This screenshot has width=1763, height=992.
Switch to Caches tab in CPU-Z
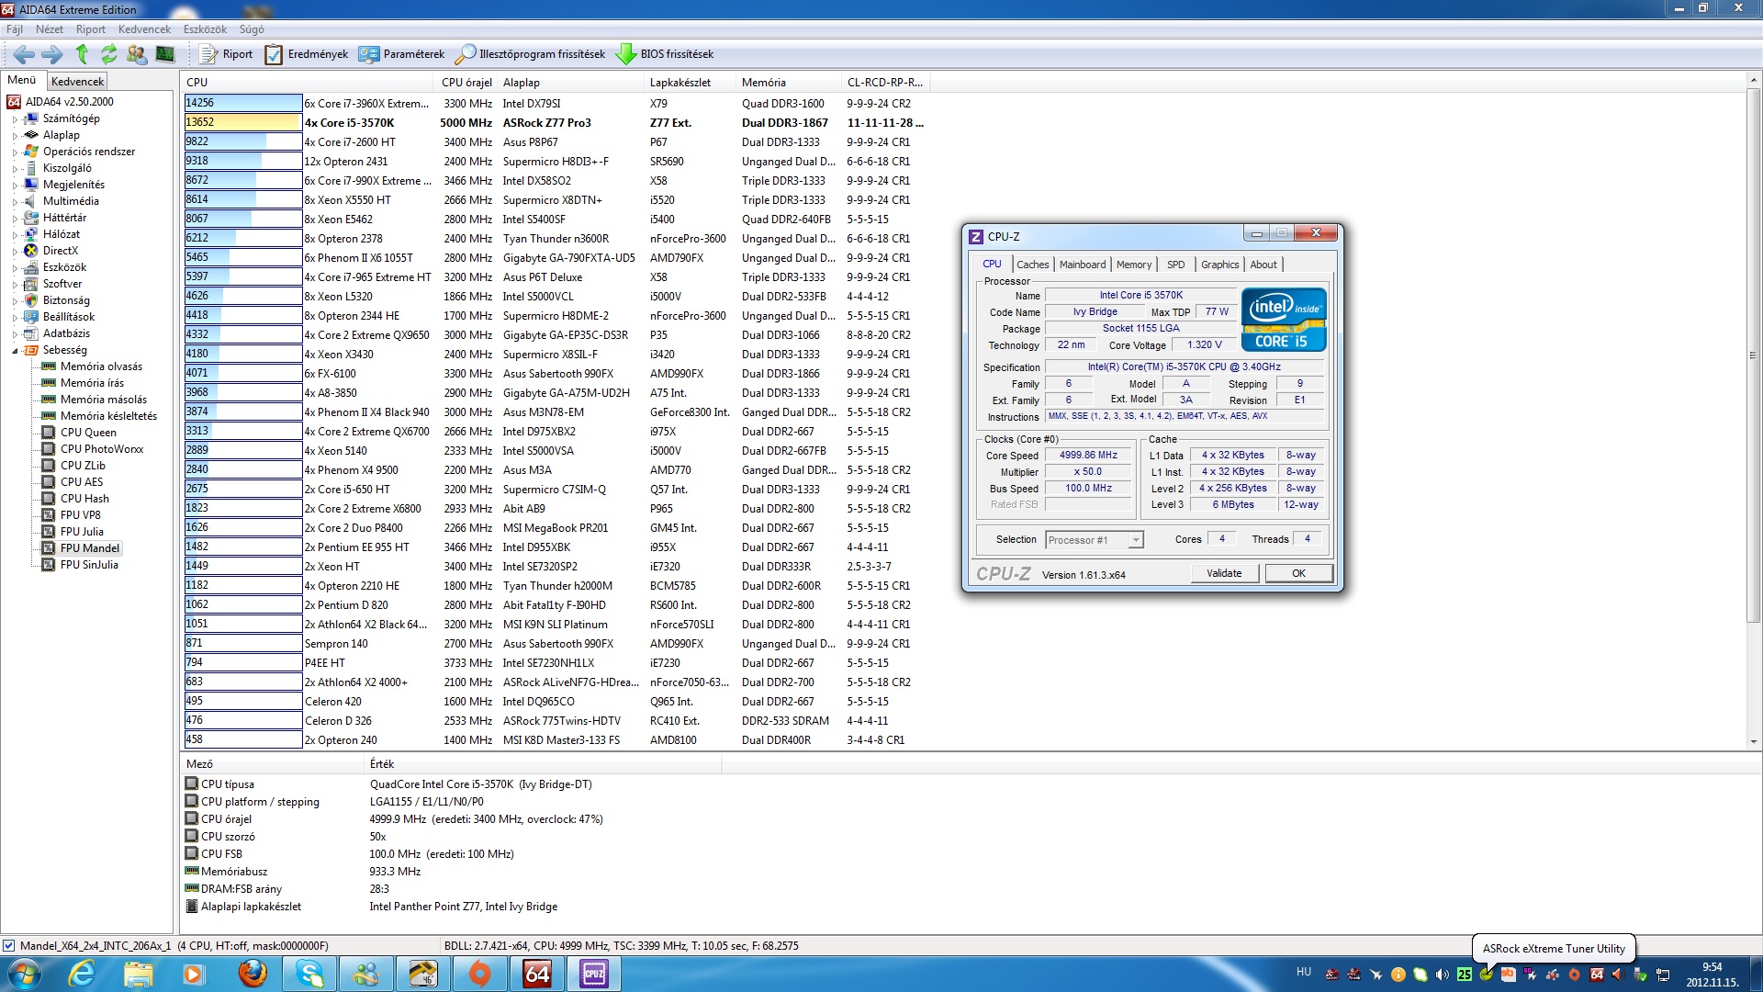1032,265
